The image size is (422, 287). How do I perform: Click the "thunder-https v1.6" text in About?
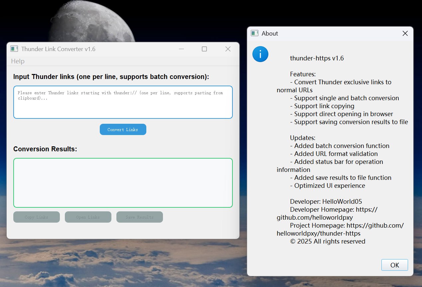click(x=317, y=58)
